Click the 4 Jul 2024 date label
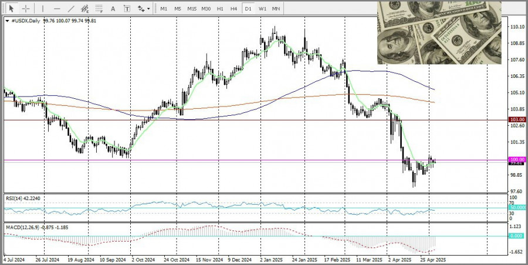Viewport: 528px width, 265px height. 15,260
